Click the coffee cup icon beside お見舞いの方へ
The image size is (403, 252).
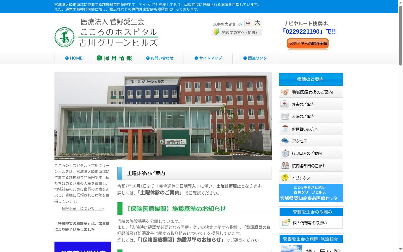coord(285,129)
